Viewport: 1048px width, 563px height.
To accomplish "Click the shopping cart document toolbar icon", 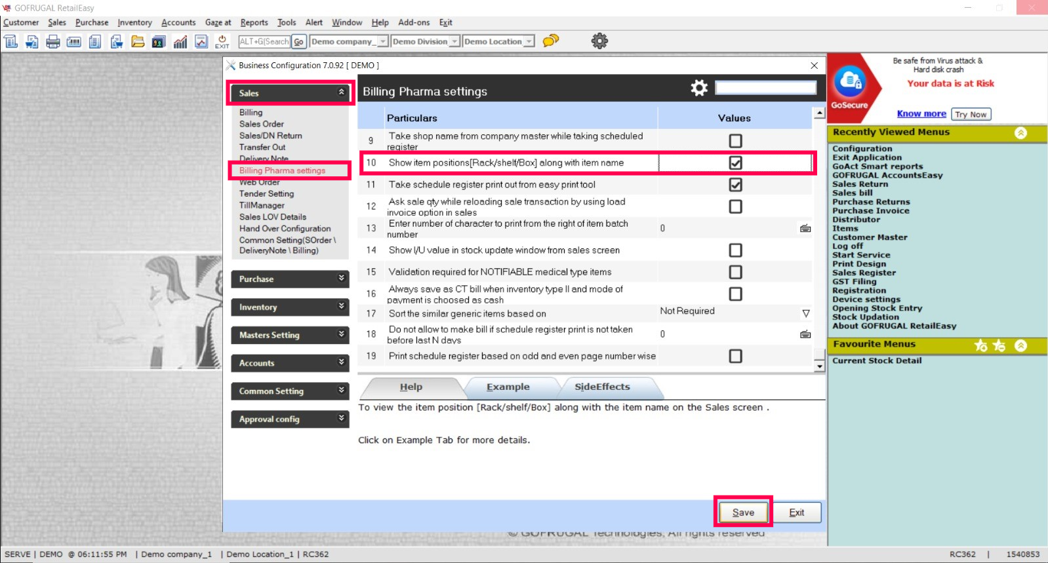I will point(32,41).
